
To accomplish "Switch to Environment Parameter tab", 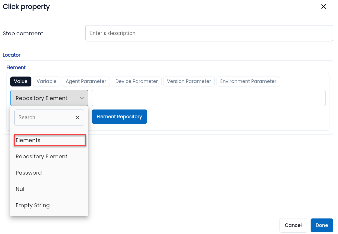I will point(248,81).
